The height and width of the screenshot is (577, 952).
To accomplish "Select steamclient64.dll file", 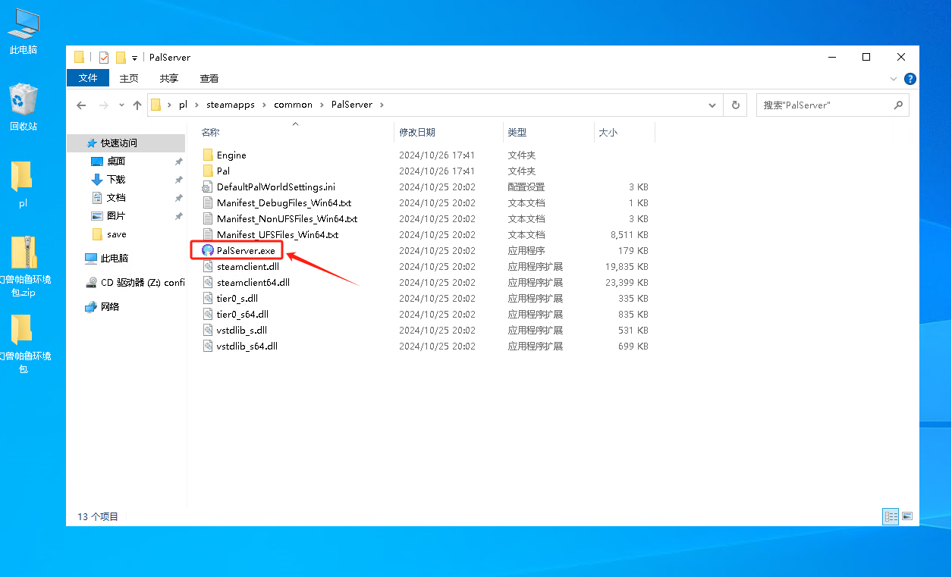I will click(253, 282).
